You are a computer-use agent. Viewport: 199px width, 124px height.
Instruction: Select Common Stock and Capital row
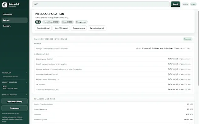pyautogui.click(x=113, y=74)
